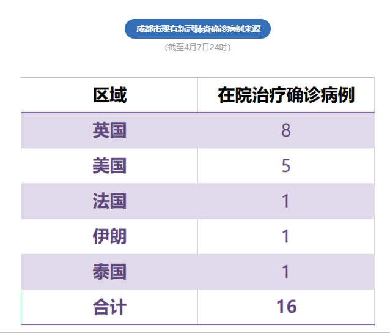Click the table's bottom purple border
Viewport: 390px width, 333px height.
(x=197, y=324)
